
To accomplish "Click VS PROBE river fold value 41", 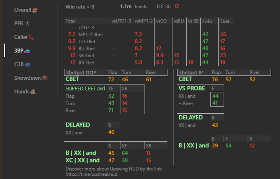I will (x=215, y=103).
